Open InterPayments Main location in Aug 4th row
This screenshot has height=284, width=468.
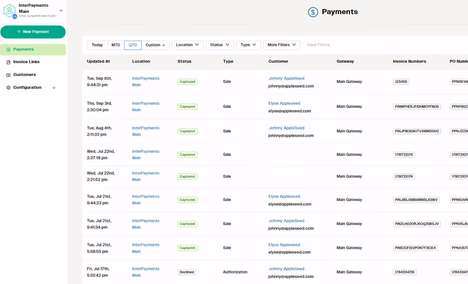tap(146, 131)
